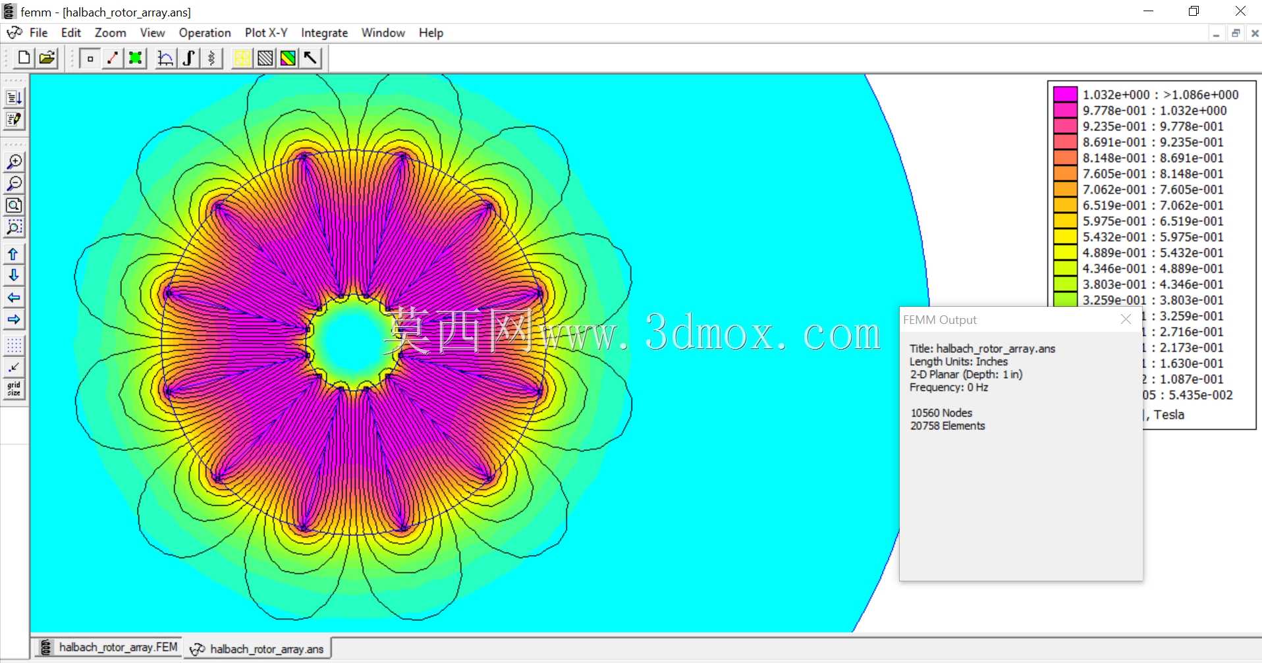
Task: Click the Integral tool icon
Action: pos(188,58)
